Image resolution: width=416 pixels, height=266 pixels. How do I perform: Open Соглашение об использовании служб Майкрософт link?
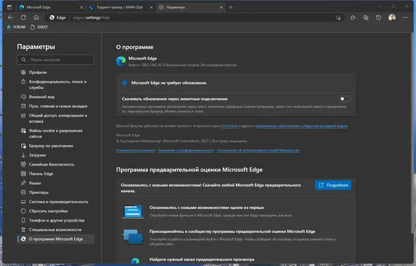tap(258, 150)
